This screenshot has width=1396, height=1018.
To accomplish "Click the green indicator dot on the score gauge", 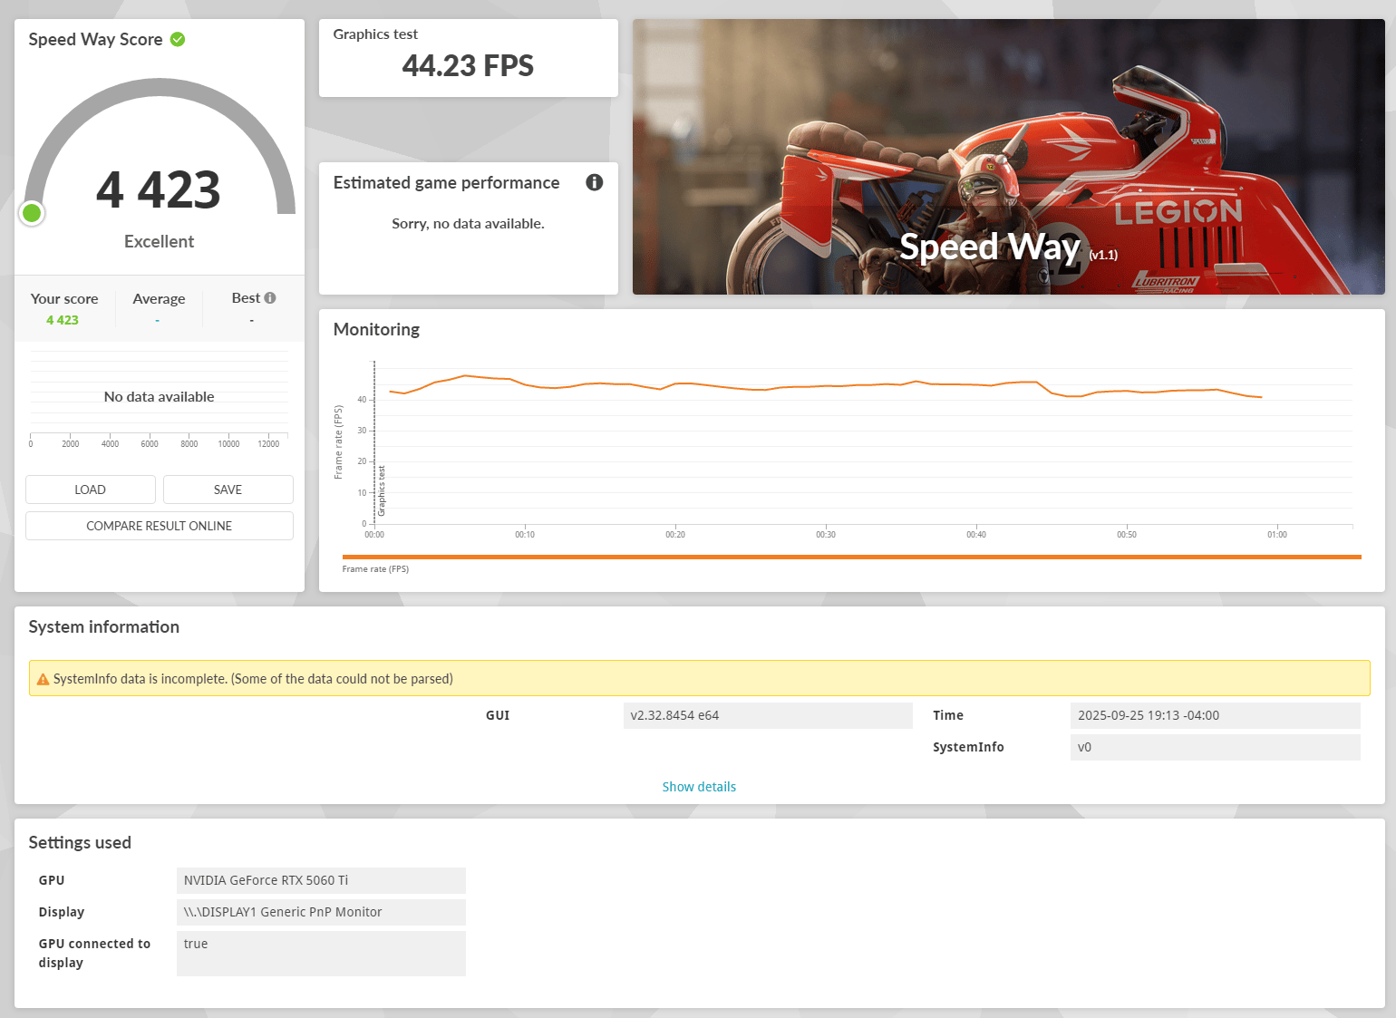I will click(32, 213).
